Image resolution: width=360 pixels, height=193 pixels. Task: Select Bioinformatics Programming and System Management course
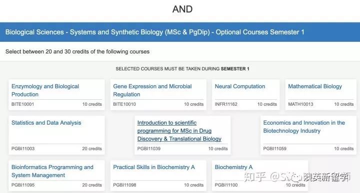(52, 171)
